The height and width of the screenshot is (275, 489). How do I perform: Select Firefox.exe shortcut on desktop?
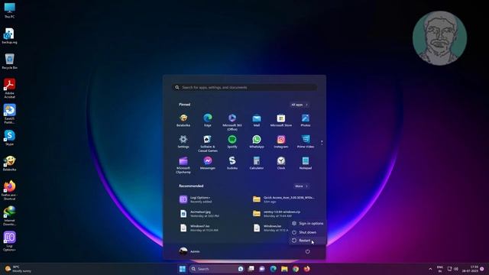pyautogui.click(x=9, y=190)
